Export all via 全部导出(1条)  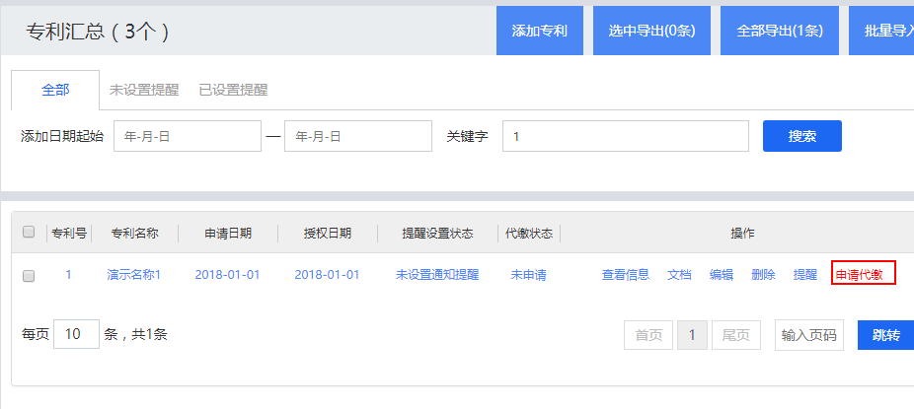click(x=780, y=31)
